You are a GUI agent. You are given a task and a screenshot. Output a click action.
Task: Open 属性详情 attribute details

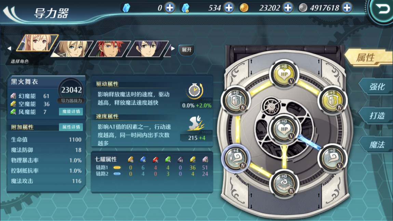pos(71,127)
